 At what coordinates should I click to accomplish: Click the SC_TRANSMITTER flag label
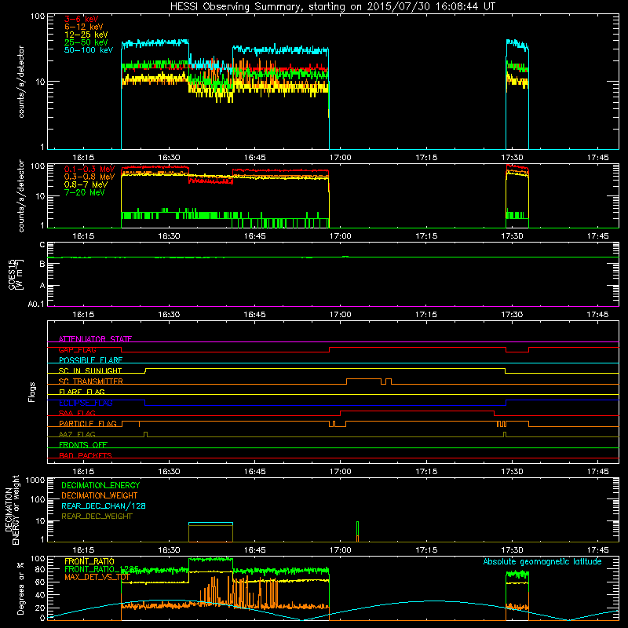click(x=91, y=382)
